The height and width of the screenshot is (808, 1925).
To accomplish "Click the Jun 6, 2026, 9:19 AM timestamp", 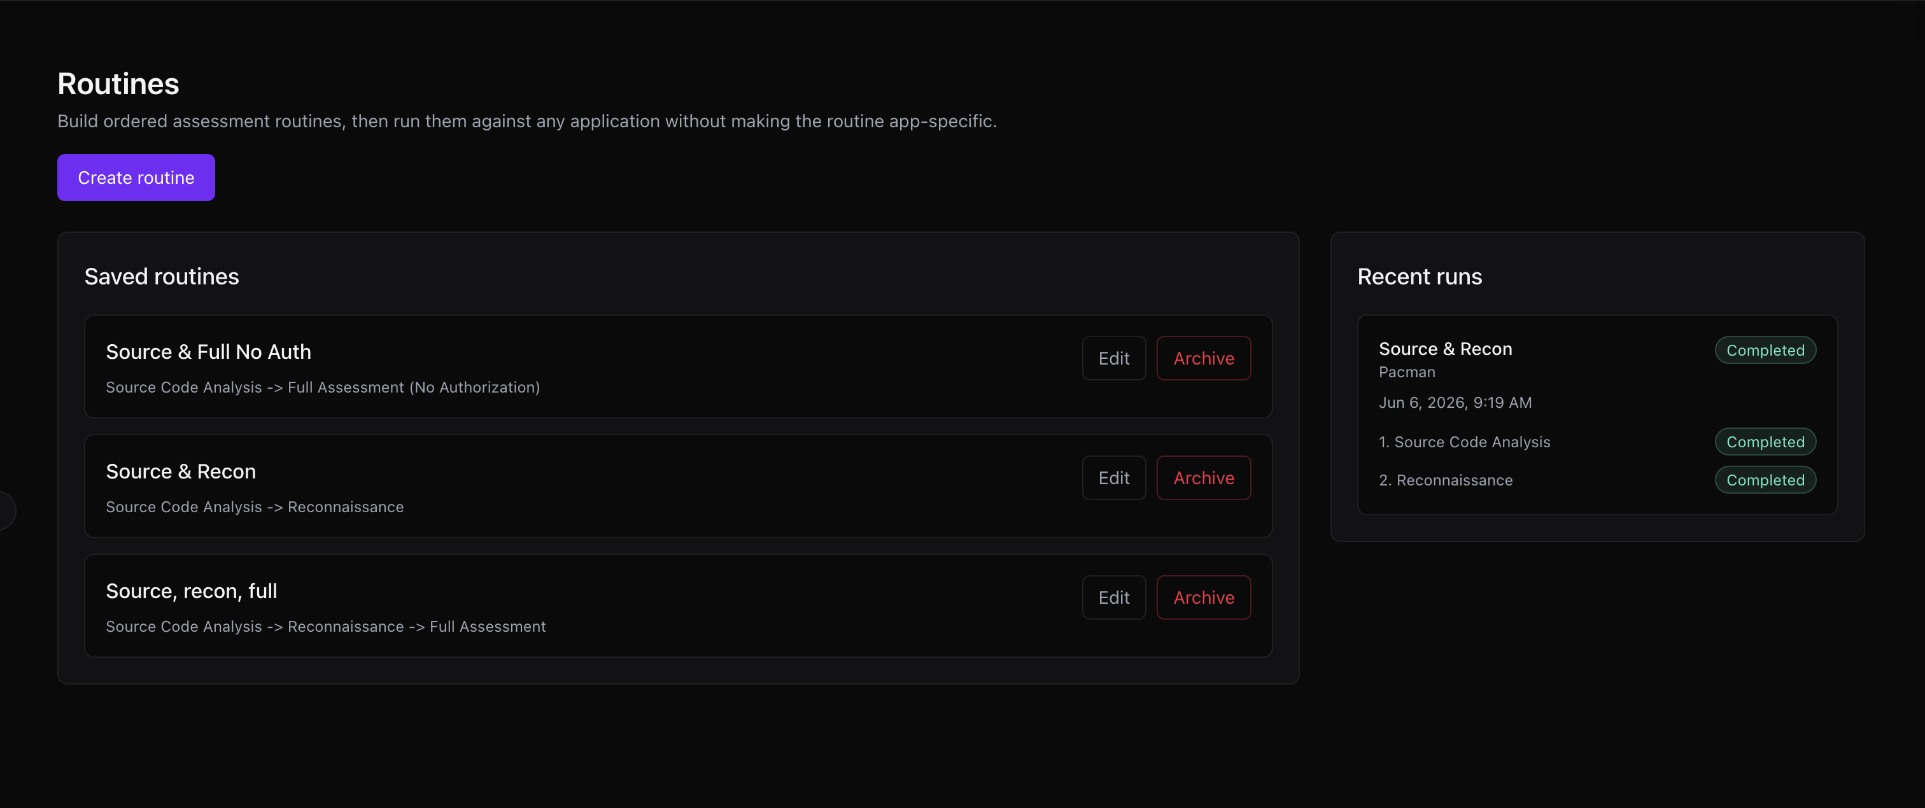I will click(1455, 403).
